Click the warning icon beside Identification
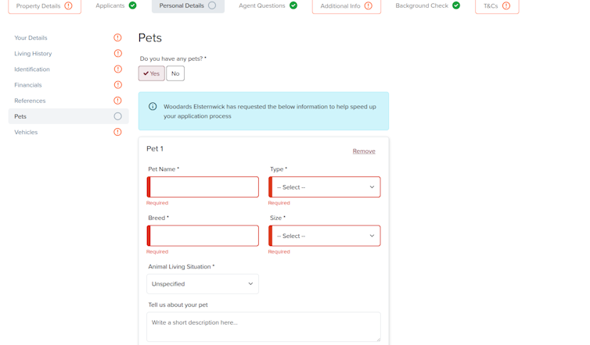Image resolution: width=590 pixels, height=345 pixels. (x=117, y=69)
